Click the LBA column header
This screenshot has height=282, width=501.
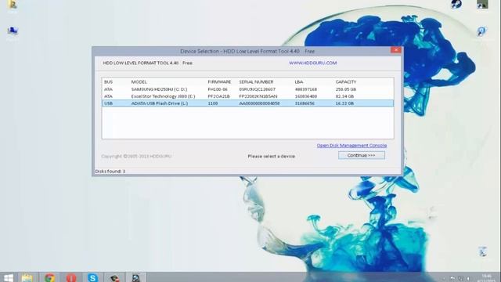click(299, 81)
